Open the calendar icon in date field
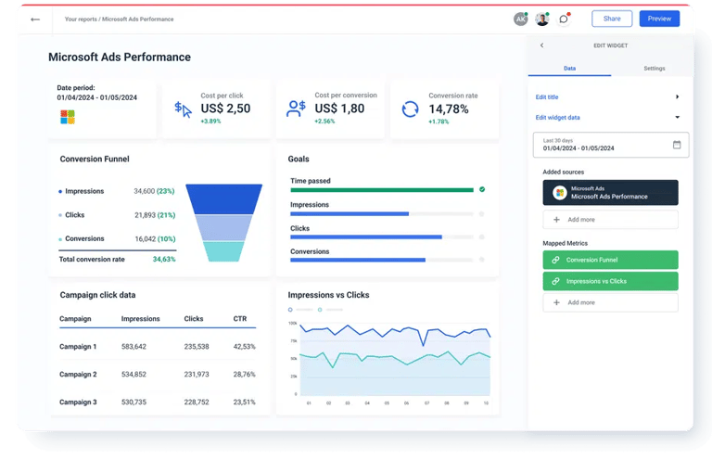 [x=677, y=145]
